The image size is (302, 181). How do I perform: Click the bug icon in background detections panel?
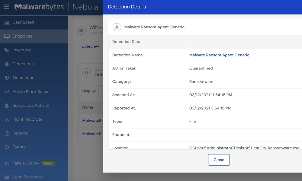click(x=86, y=72)
